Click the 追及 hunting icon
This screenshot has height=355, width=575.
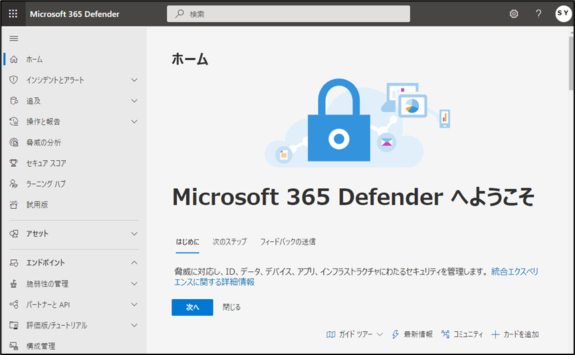pos(14,101)
